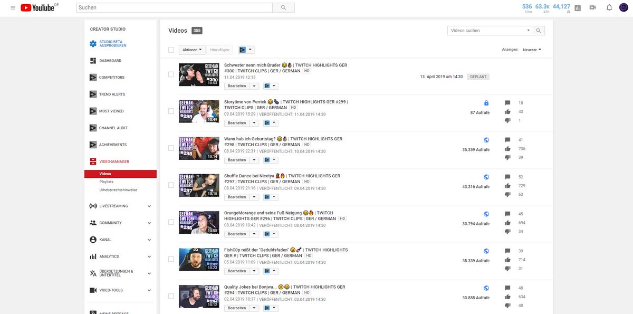Open Bearbeiten arrow menu for Geburtstag video

[254, 160]
